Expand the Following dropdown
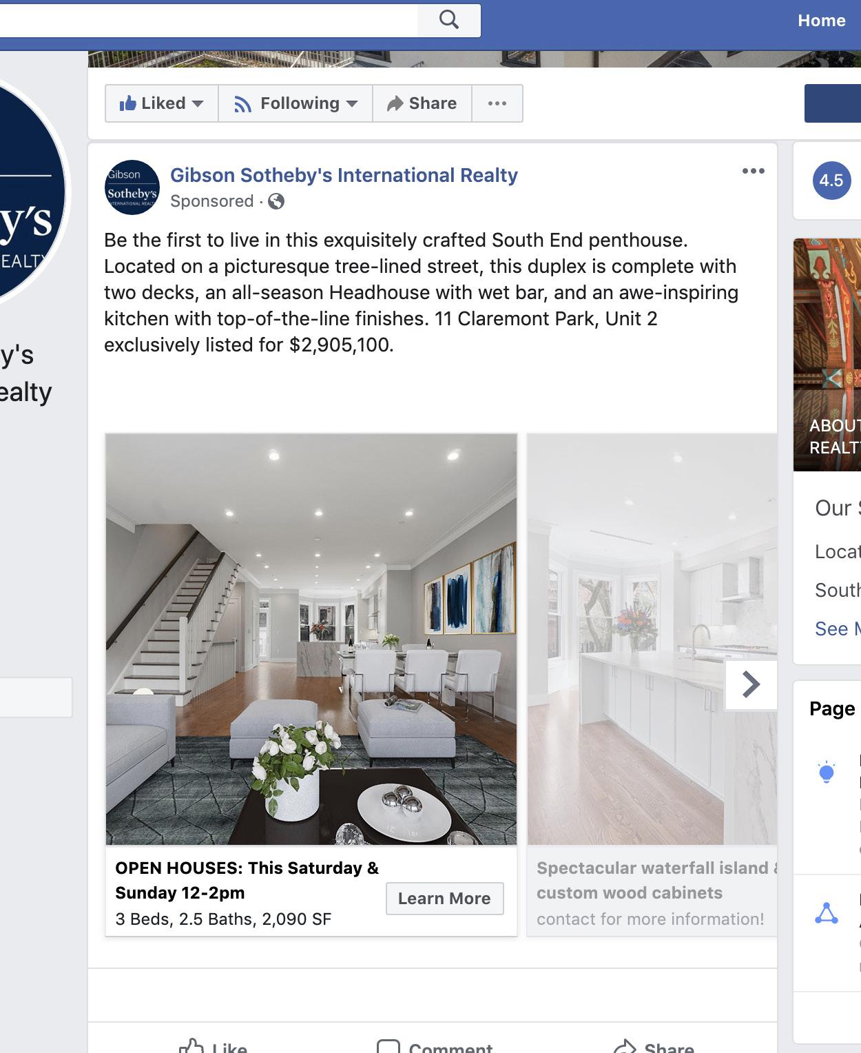The height and width of the screenshot is (1053, 861). (x=295, y=103)
